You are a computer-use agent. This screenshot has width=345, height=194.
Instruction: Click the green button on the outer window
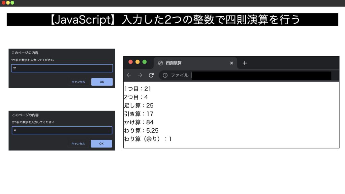click(12, 3)
